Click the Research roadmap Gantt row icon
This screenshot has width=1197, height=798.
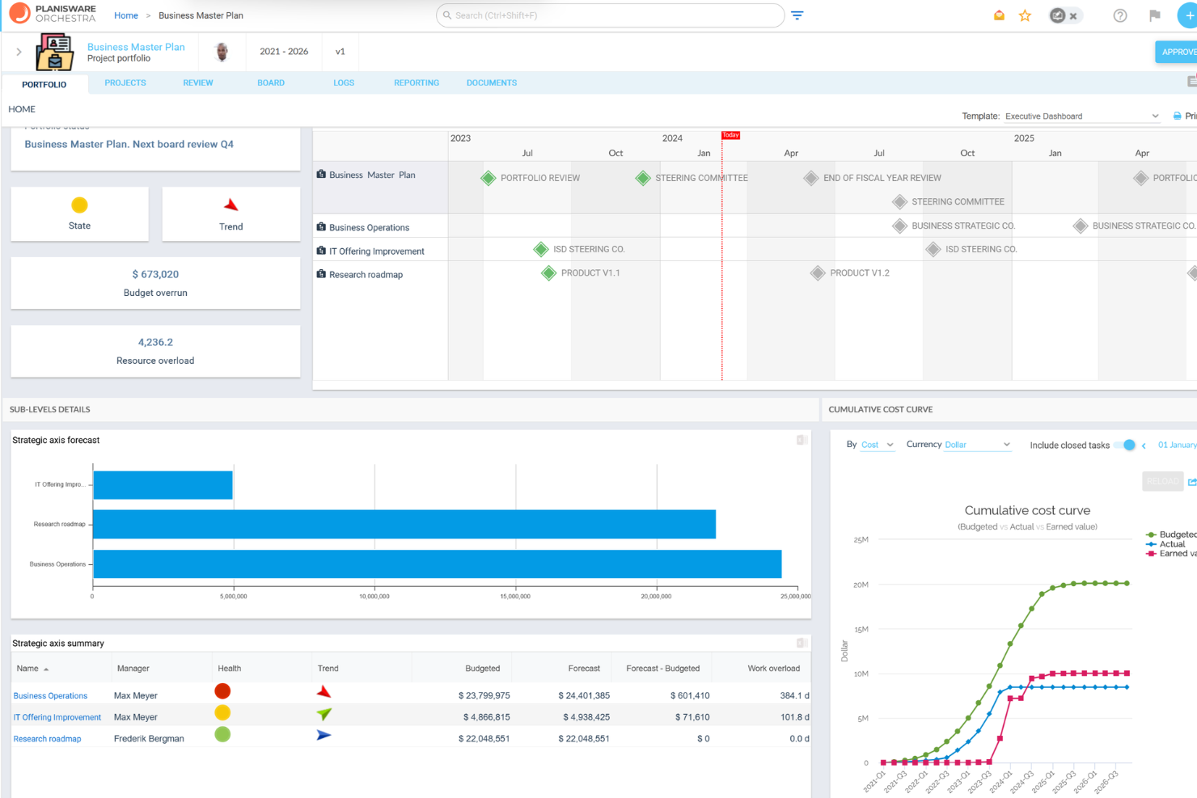pyautogui.click(x=321, y=274)
